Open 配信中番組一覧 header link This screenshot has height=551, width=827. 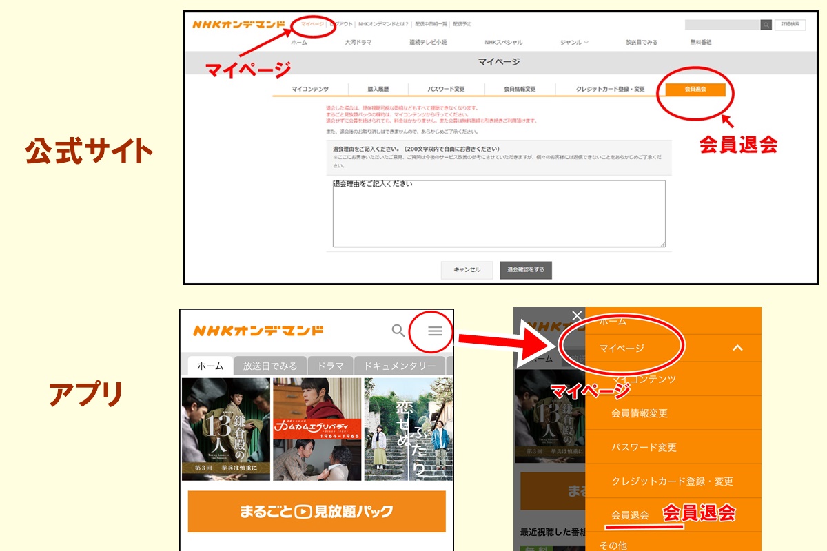[431, 24]
